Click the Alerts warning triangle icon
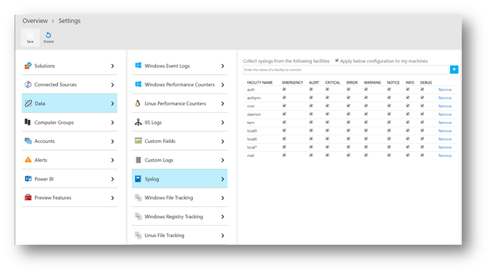491x274 pixels. tap(28, 160)
